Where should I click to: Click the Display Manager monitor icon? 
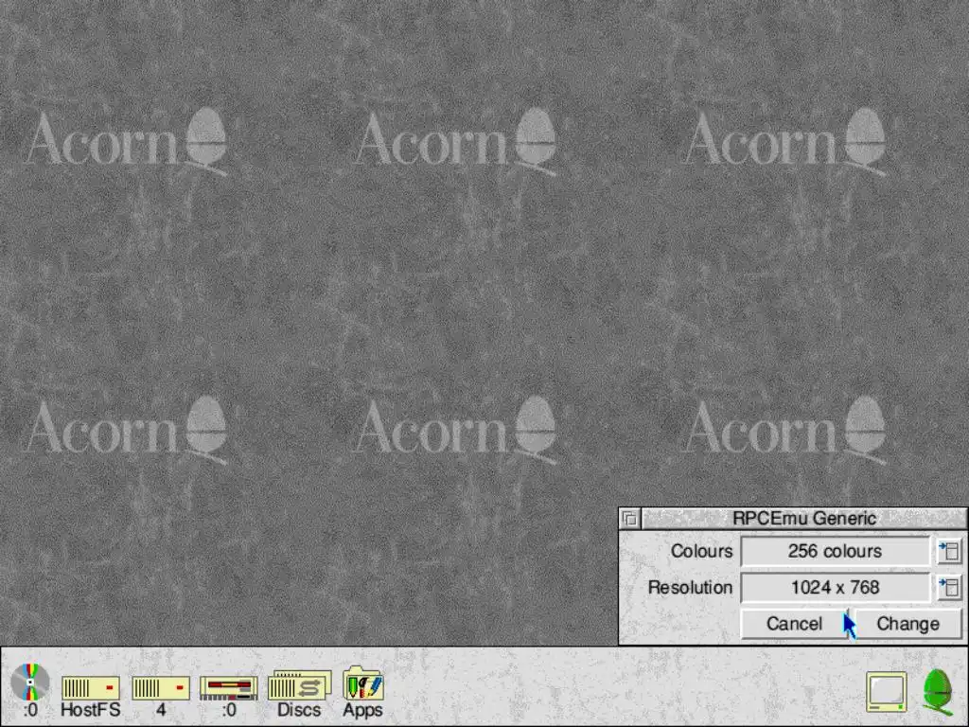(887, 692)
